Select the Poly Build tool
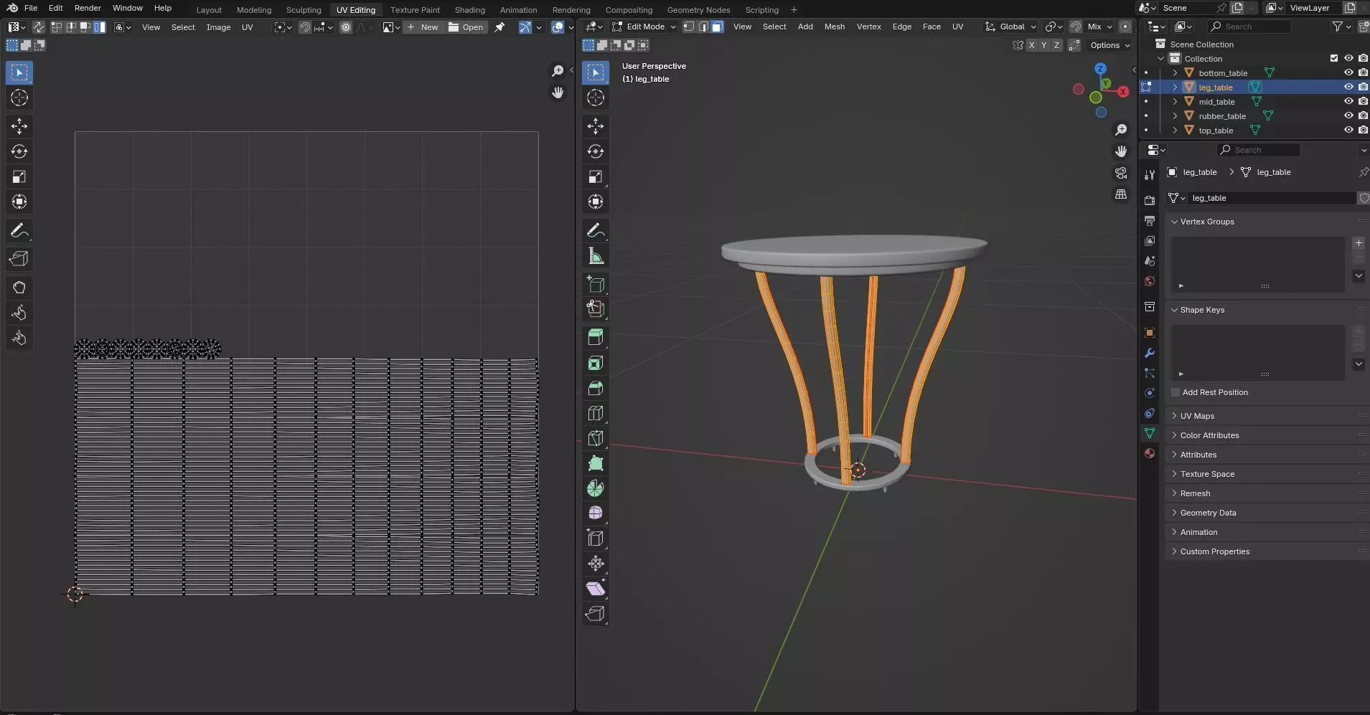 [596, 463]
